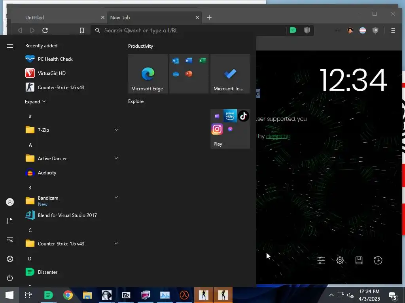The height and width of the screenshot is (303, 405).
Task: Open history icon on new tab page
Action: pyautogui.click(x=378, y=260)
